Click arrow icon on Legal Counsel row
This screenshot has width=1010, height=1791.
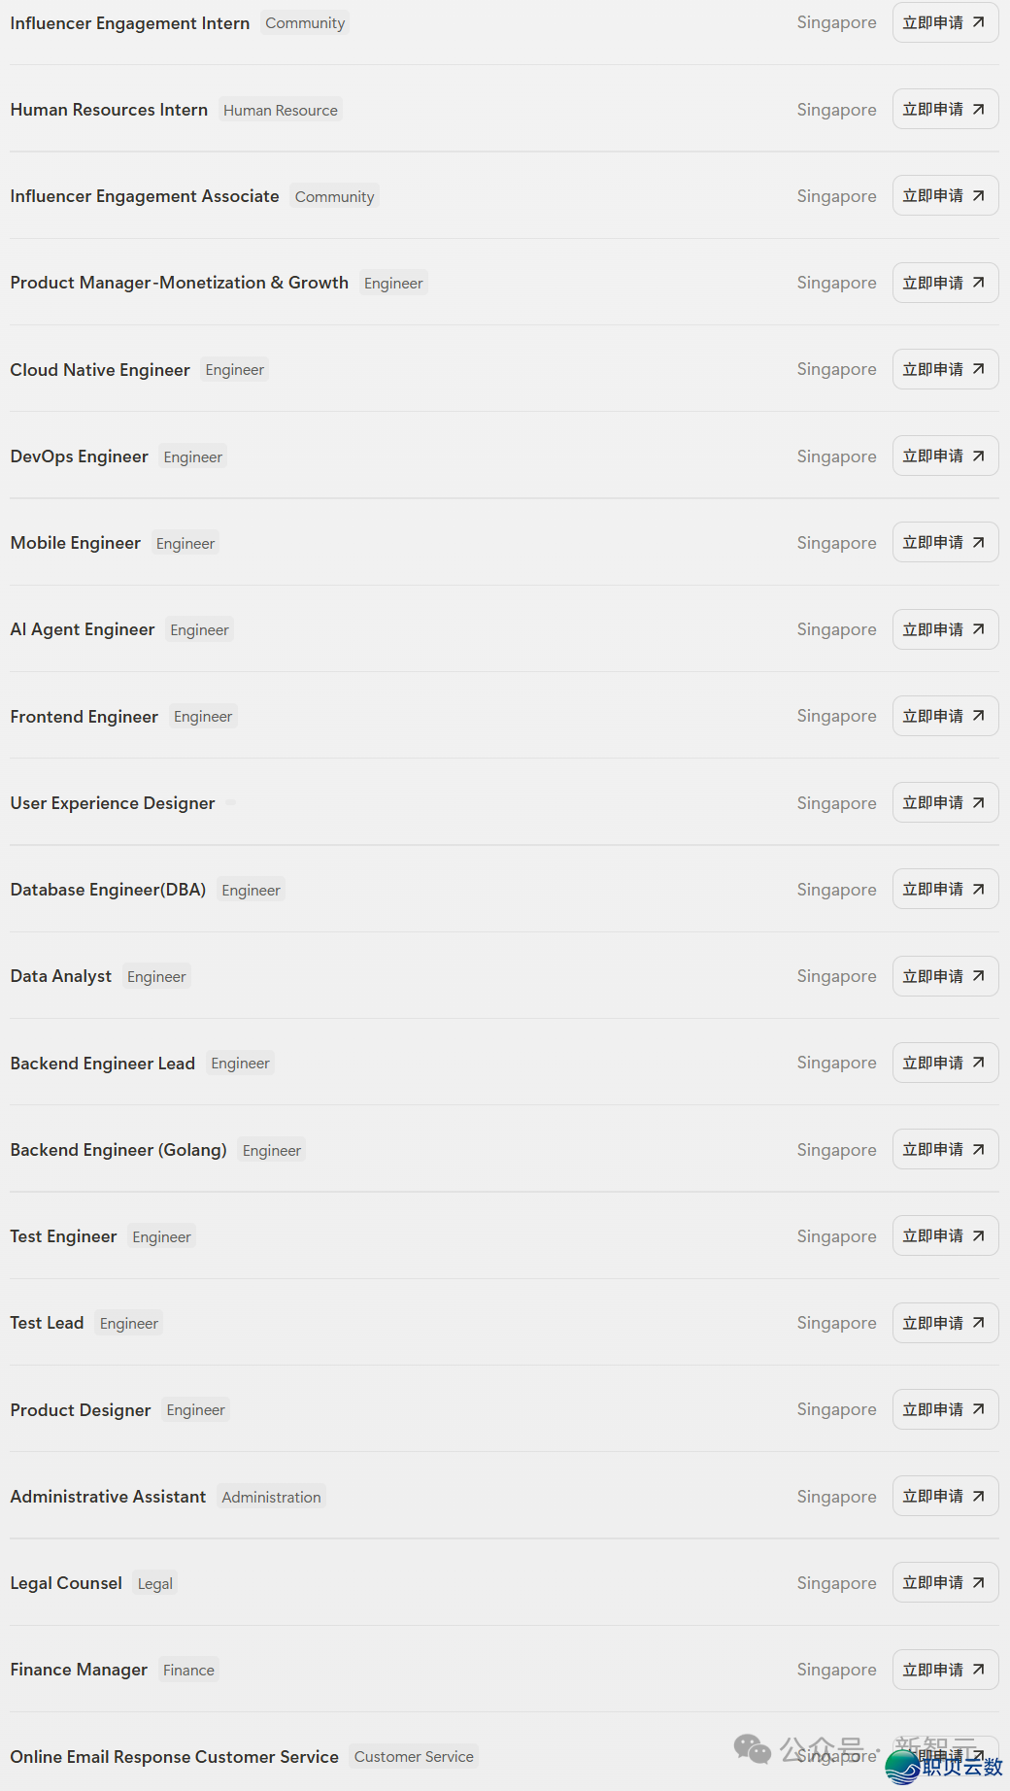pos(978,1583)
